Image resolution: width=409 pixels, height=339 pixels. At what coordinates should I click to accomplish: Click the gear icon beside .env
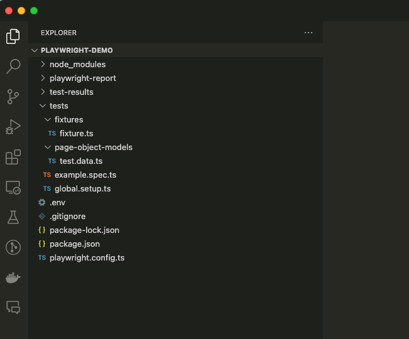pyautogui.click(x=42, y=203)
